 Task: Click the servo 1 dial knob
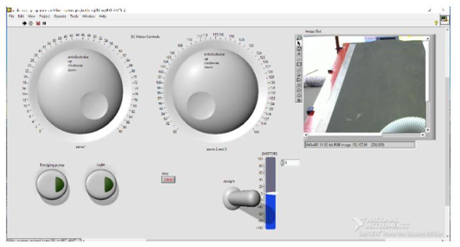pos(80,91)
